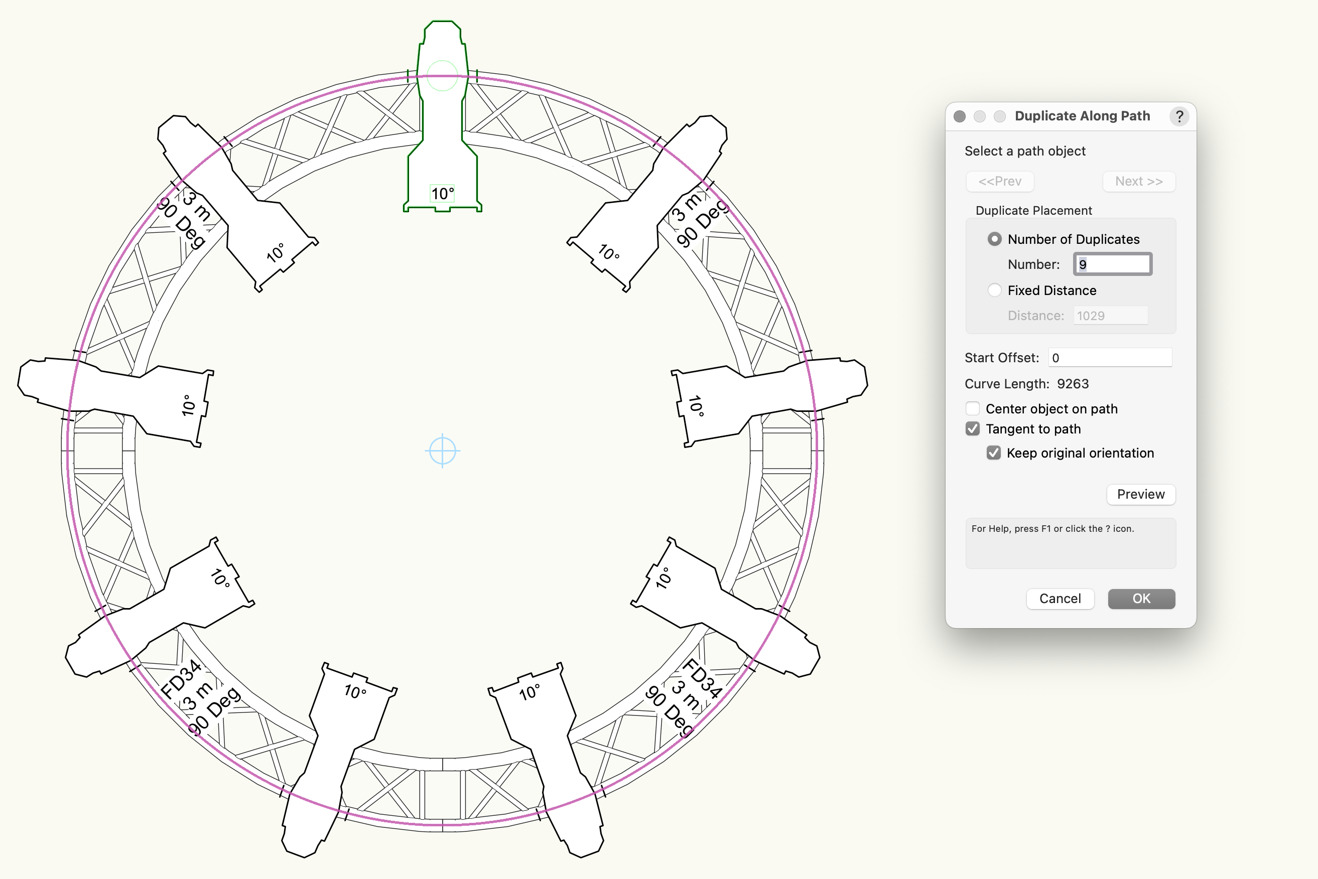Uncheck Tangent to path
Screen dimensions: 1318x879
click(972, 429)
